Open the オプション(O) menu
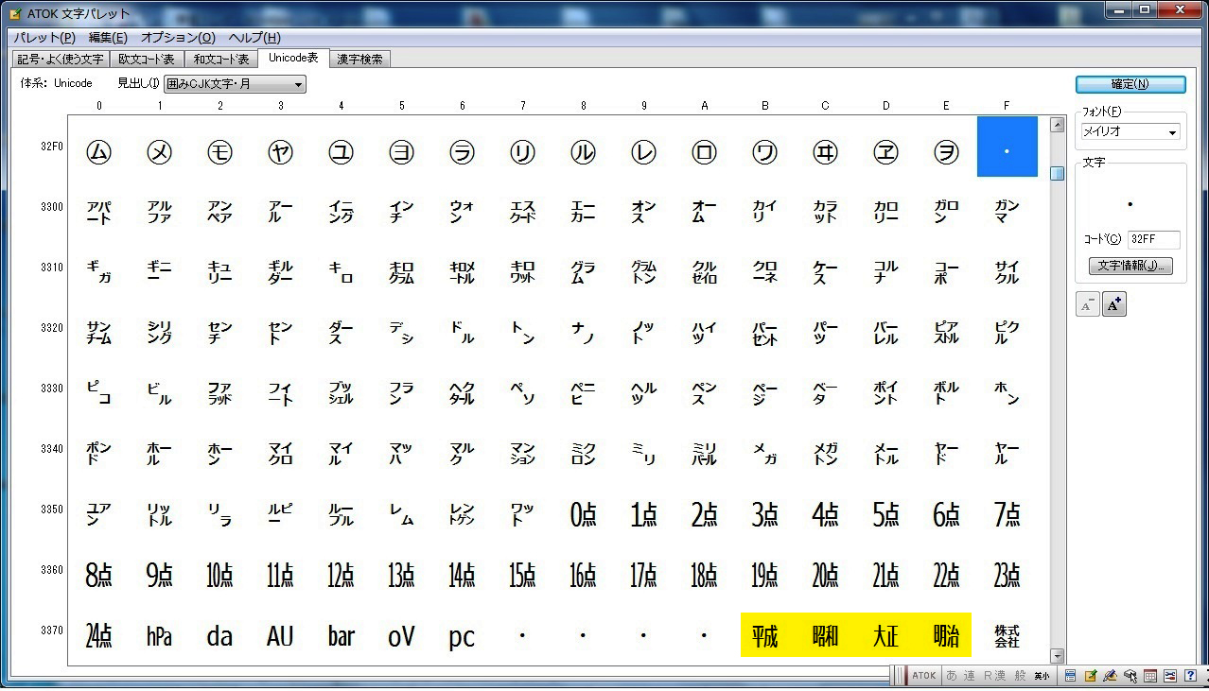Viewport: 1209px width, 691px height. 178,38
